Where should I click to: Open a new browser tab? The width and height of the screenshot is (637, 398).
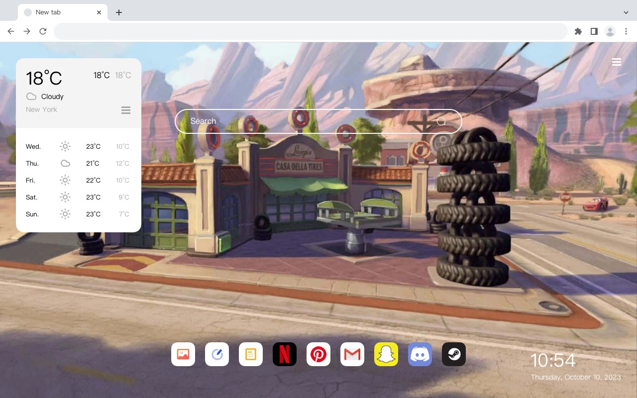click(118, 12)
